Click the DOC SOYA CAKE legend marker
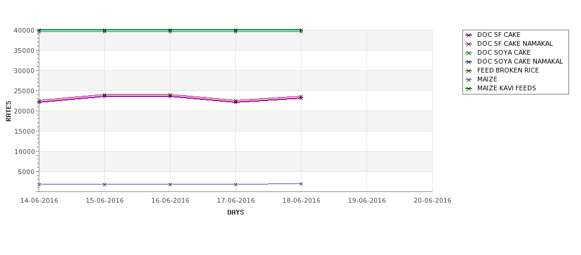The width and height of the screenshot is (581, 255). [469, 53]
